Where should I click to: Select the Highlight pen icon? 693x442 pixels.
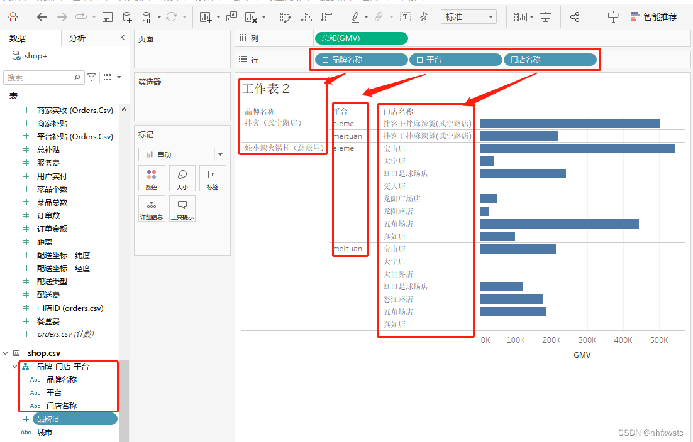click(x=355, y=17)
